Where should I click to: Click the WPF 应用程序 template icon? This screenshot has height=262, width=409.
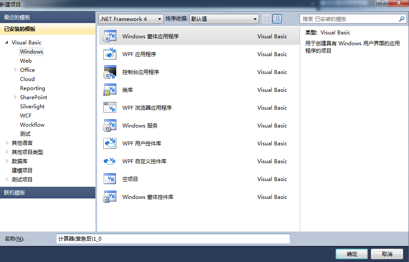pyautogui.click(x=110, y=54)
